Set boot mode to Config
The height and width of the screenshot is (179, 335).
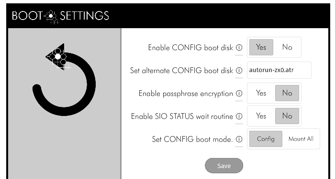pyautogui.click(x=266, y=139)
